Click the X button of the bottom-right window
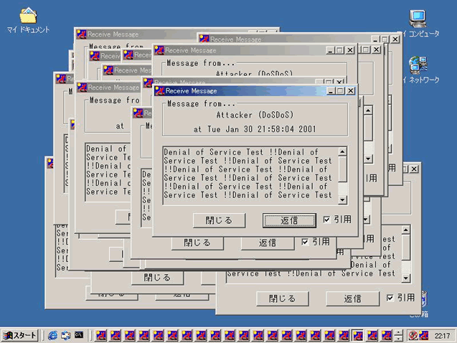 pyautogui.click(x=414, y=169)
